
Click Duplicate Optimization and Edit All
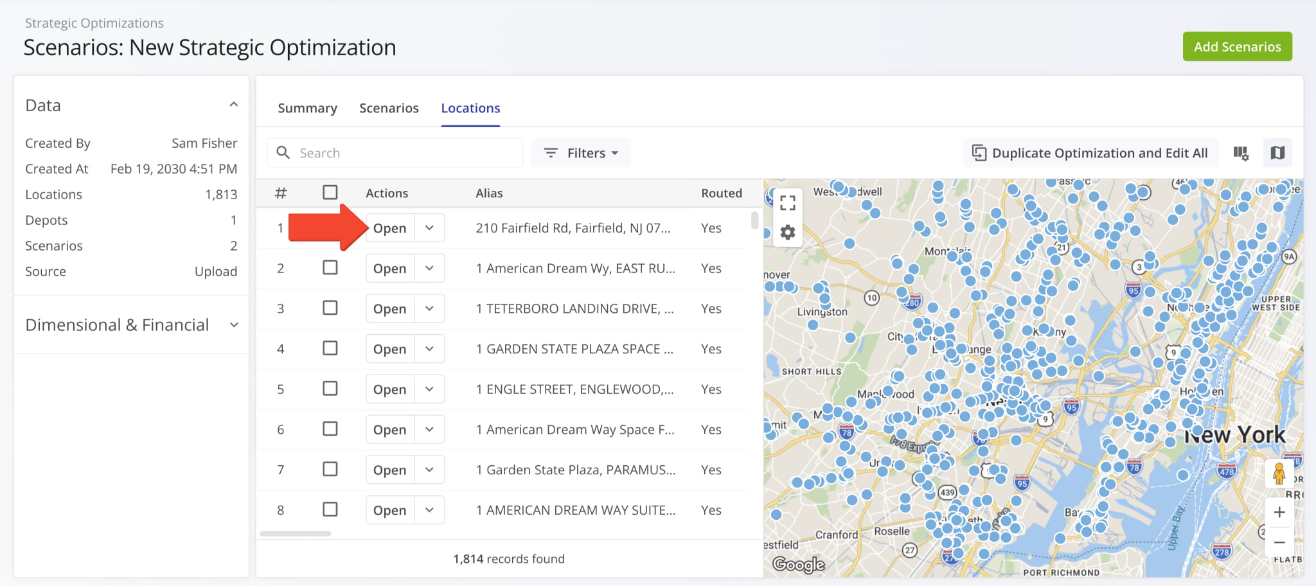[1090, 153]
